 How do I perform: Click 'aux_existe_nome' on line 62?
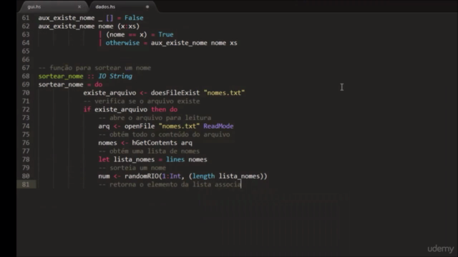click(67, 26)
